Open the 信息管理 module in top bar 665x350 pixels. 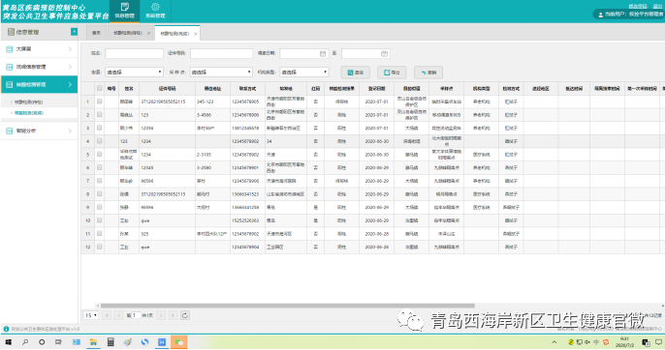[124, 11]
